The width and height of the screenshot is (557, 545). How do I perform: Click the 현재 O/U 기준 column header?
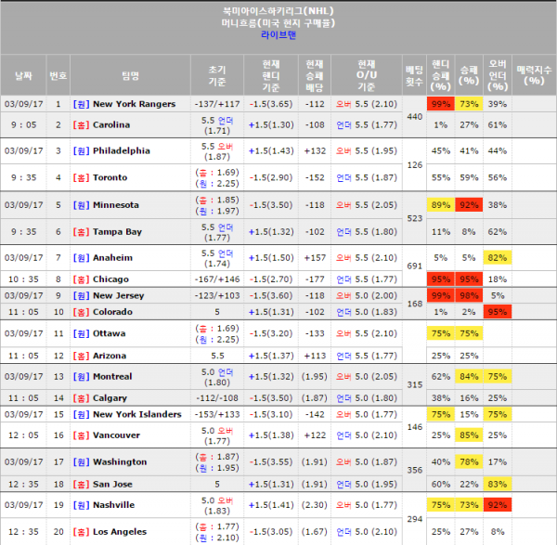tap(367, 76)
